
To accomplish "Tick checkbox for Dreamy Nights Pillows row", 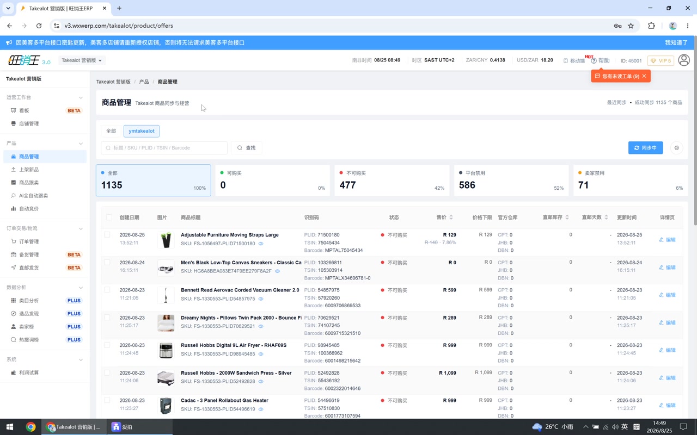I will pos(107,318).
